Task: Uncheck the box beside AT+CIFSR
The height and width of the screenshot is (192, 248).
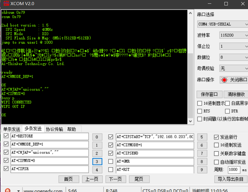Action: (x=6, y=169)
